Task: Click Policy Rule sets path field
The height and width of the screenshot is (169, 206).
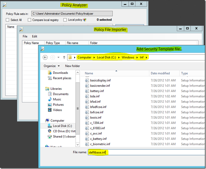Action: click(x=72, y=14)
